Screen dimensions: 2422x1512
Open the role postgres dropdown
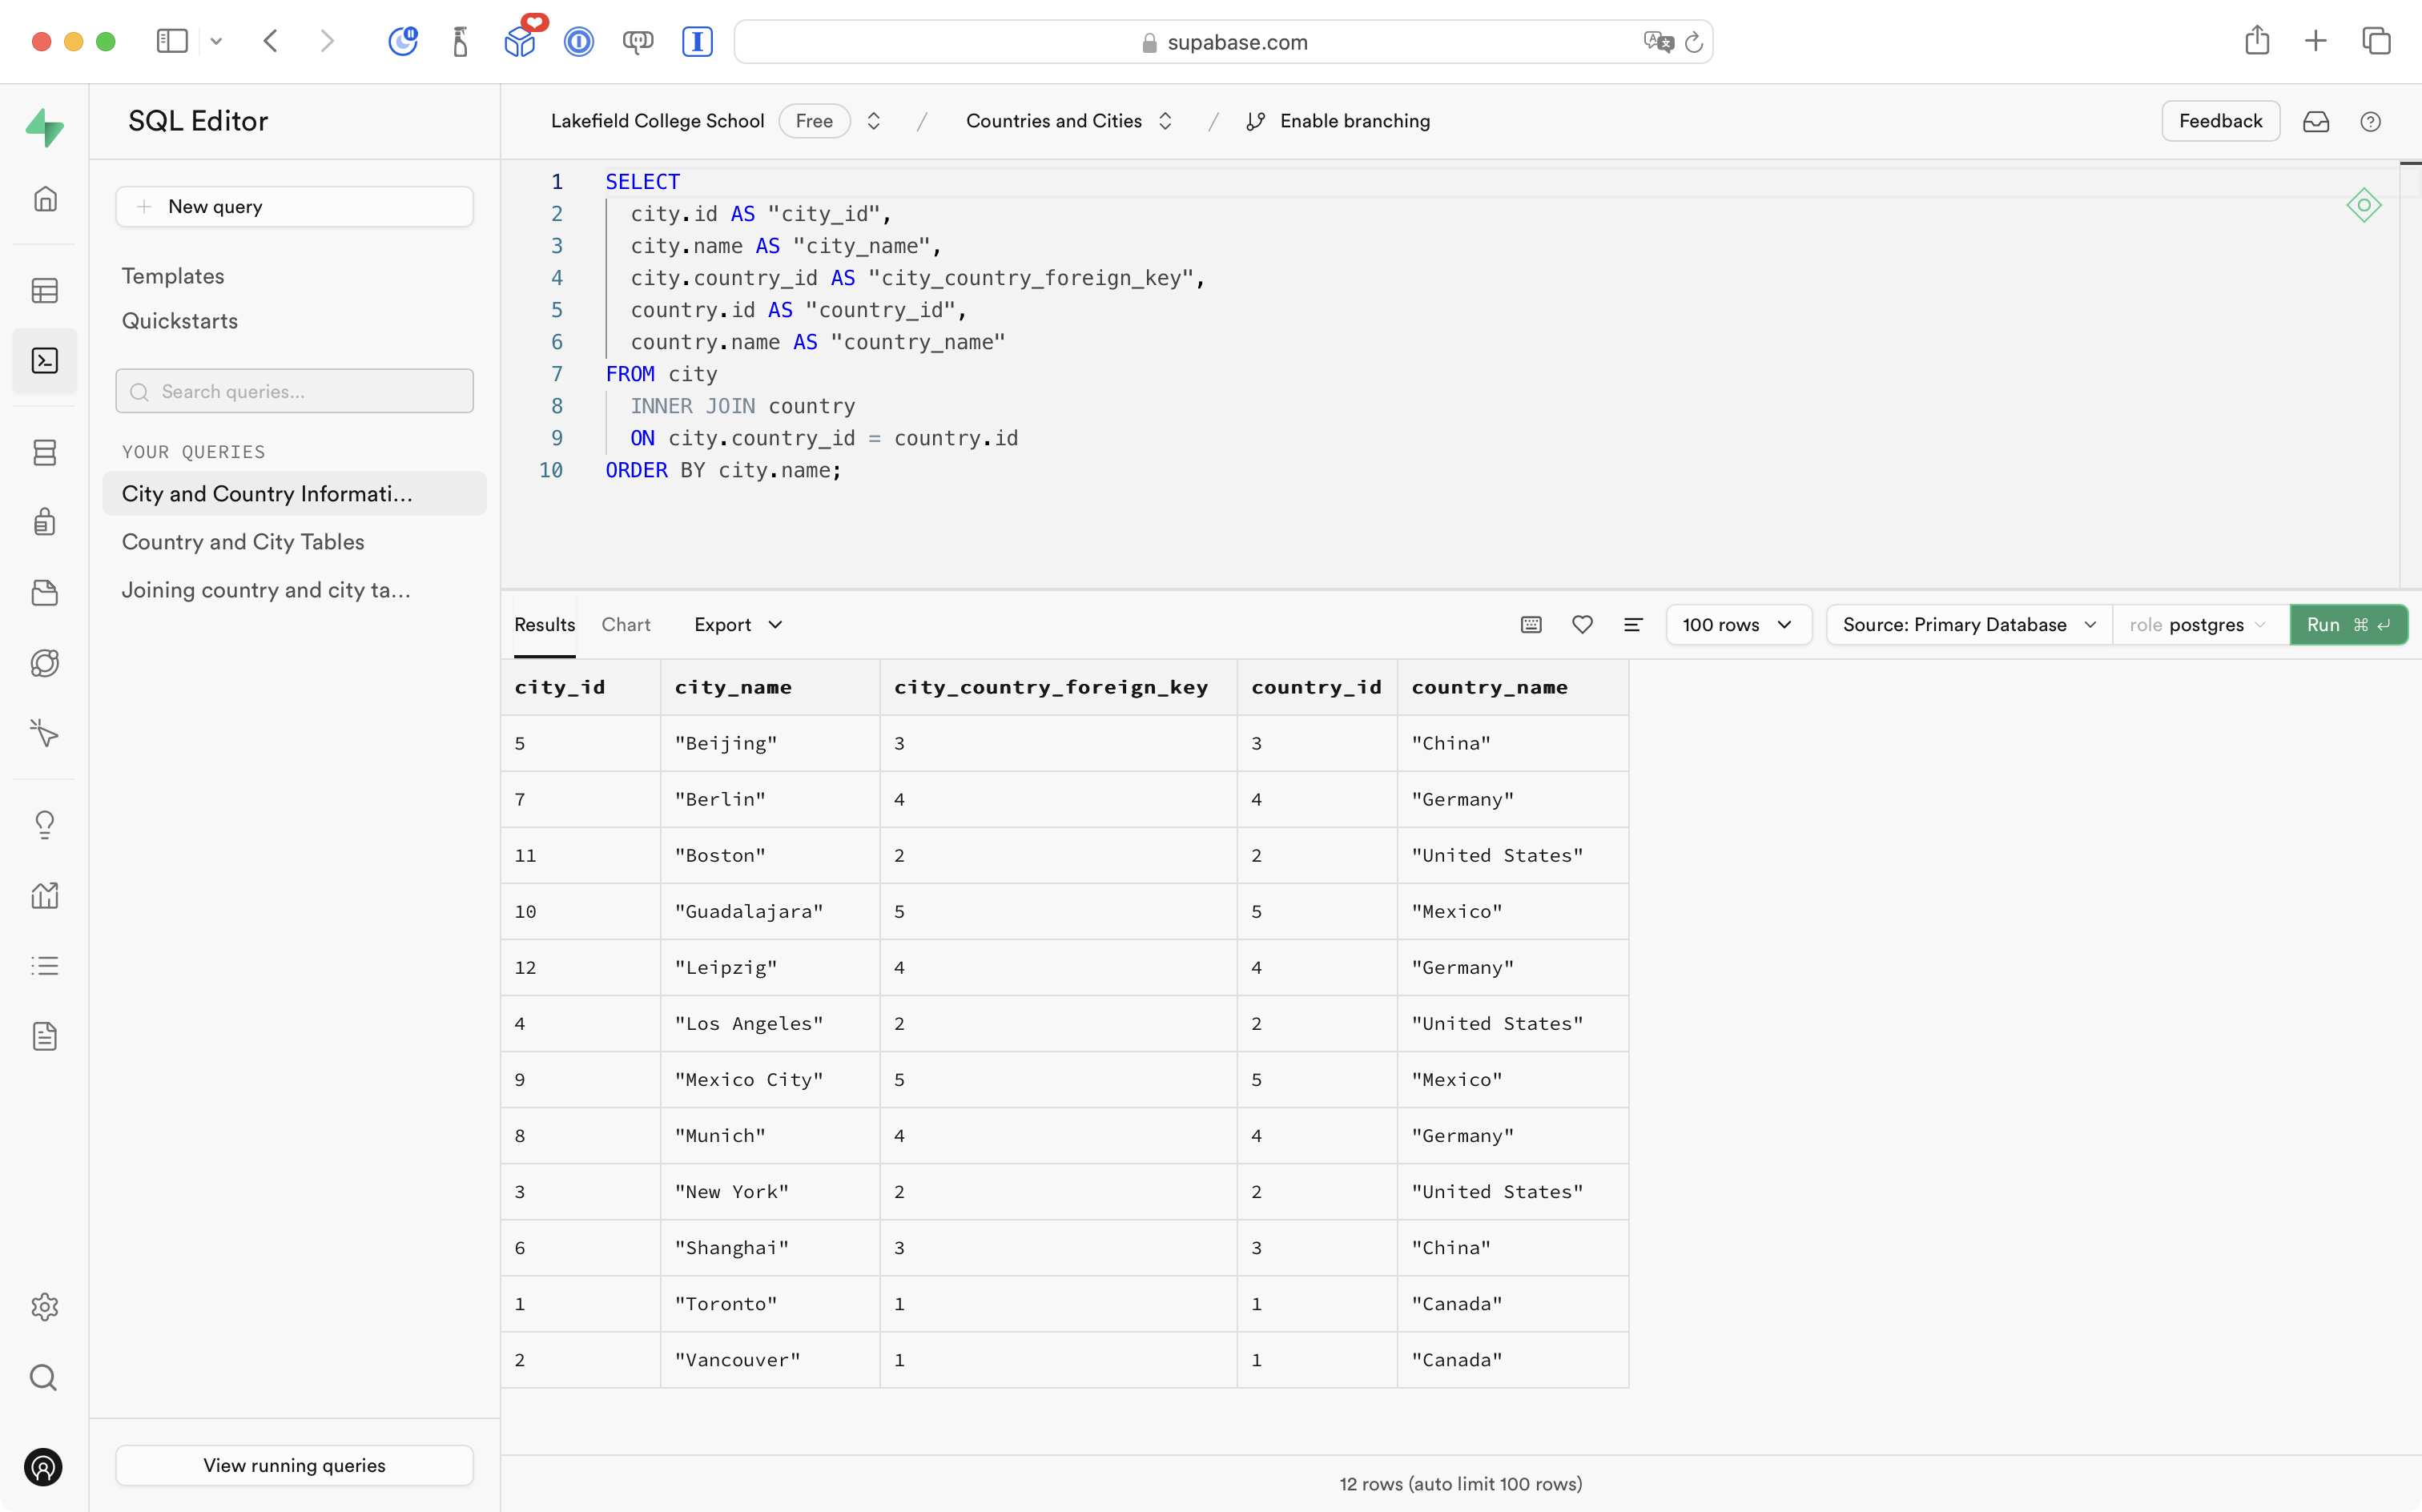pyautogui.click(x=2200, y=625)
